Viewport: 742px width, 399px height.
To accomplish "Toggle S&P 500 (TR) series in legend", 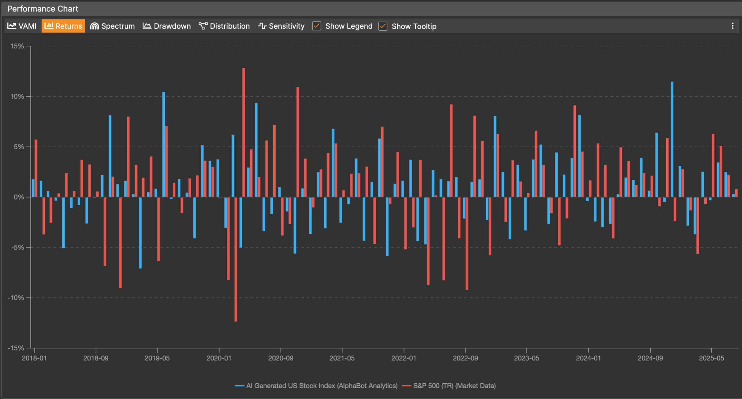I will click(x=454, y=386).
